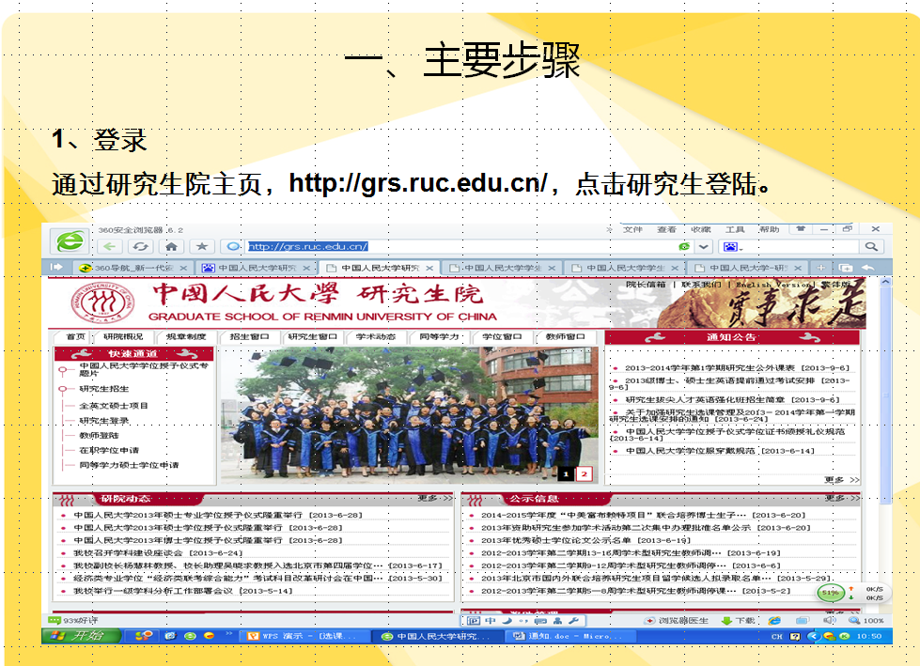Open the 首页 navigation item
Screen dimensions: 920x666
(x=75, y=336)
